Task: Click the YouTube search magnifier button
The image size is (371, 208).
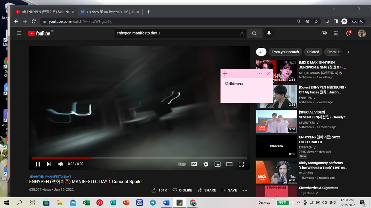Action: 254,33
